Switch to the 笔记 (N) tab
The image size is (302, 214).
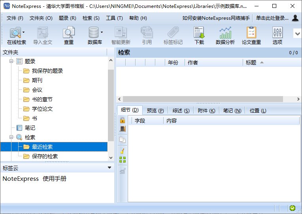click(232, 111)
